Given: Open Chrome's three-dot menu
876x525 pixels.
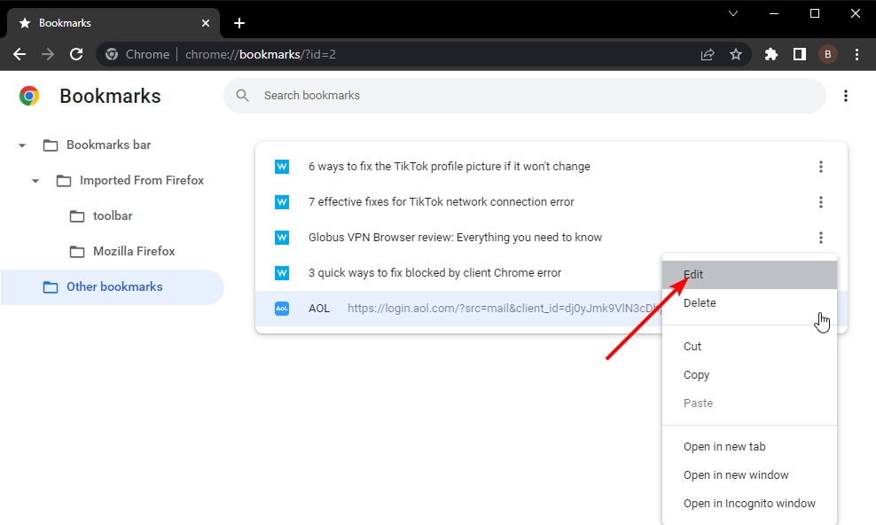Looking at the screenshot, I should pyautogui.click(x=856, y=54).
